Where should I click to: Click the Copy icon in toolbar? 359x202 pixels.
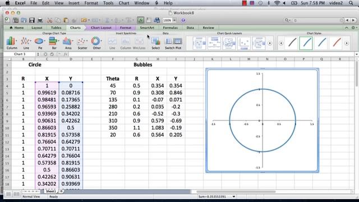pos(58,20)
